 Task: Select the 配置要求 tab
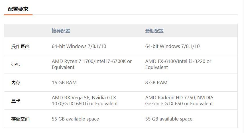coord(18,9)
